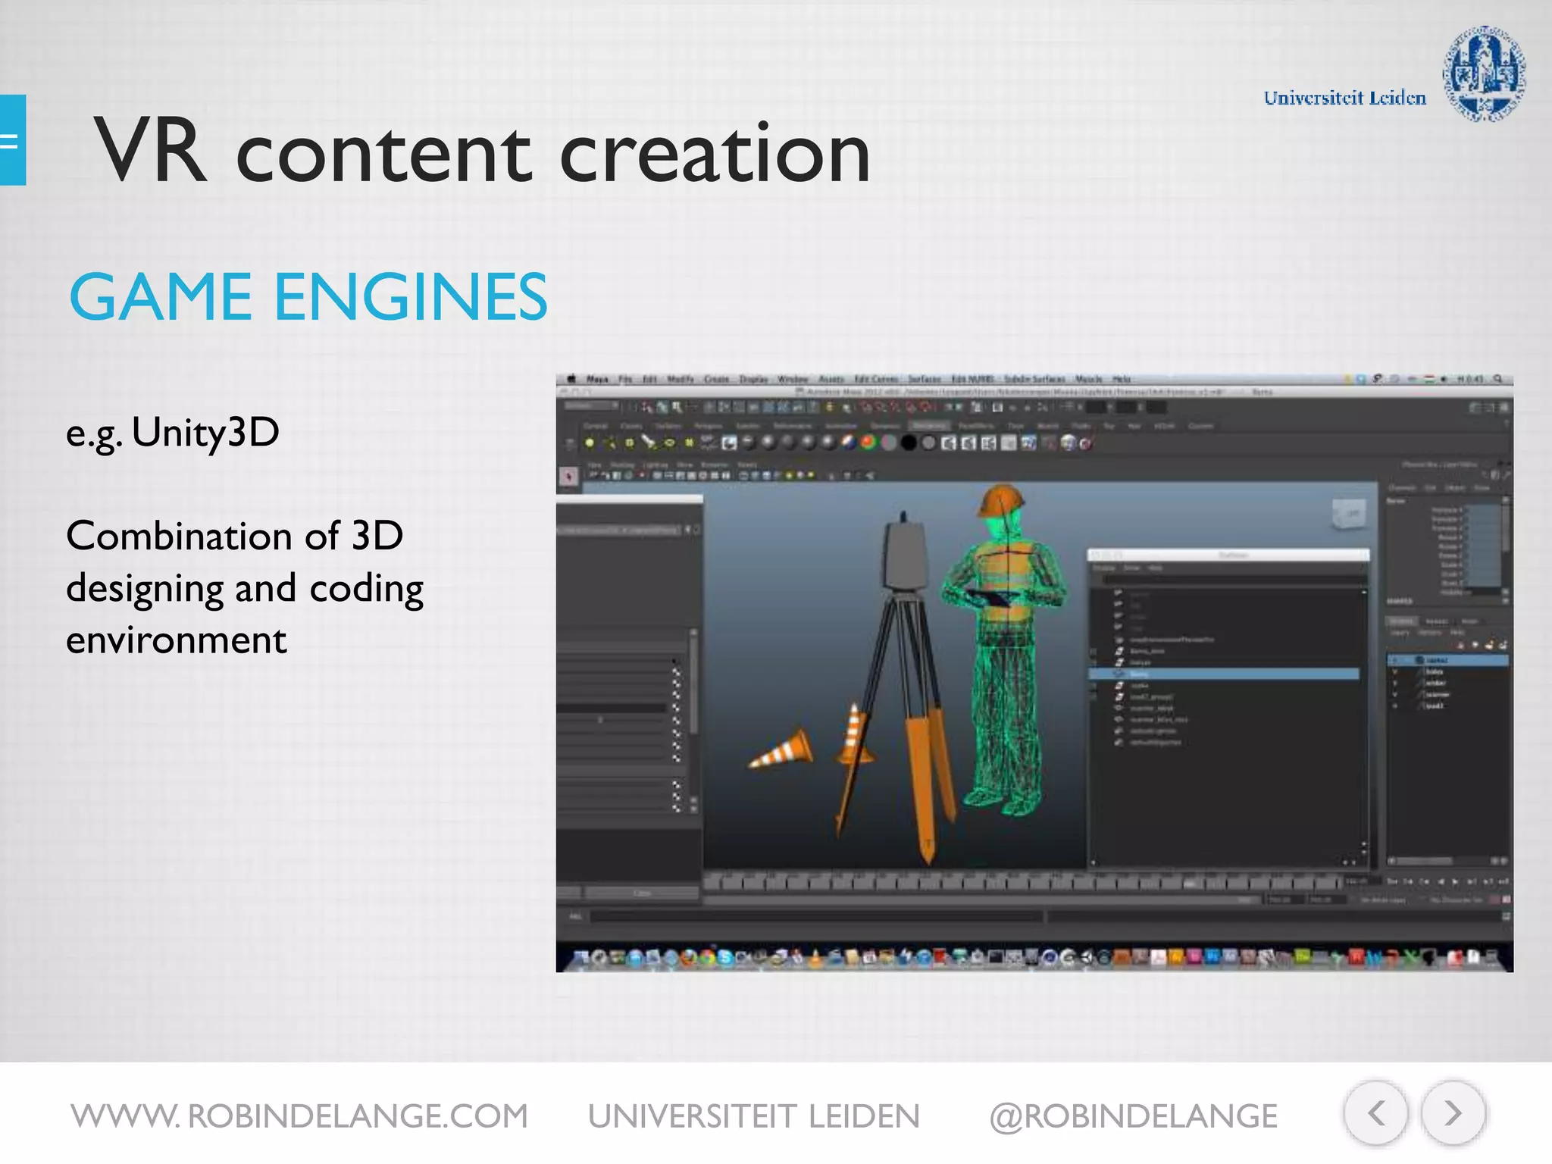Activate the Select tool in toolbox

(x=569, y=477)
